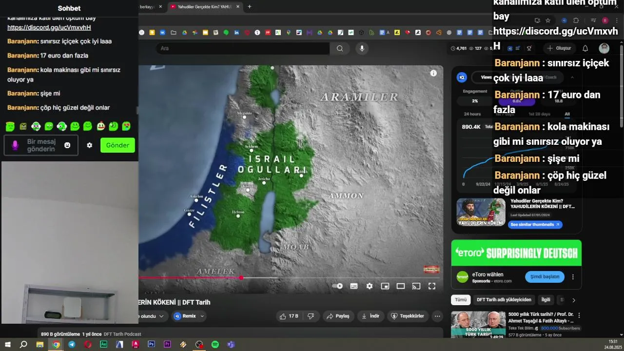Viewport: 624px width, 351px height.
Task: Collapse the vidIQ stats panel chevron
Action: (x=572, y=77)
